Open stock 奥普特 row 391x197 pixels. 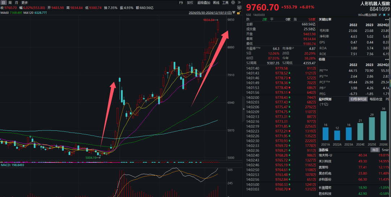tap(354, 167)
